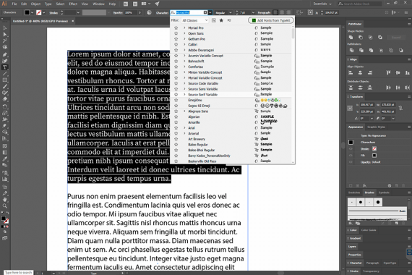Image resolution: width=412 pixels, height=275 pixels.
Task: Toggle constrain width and height proportions
Action: (400, 108)
